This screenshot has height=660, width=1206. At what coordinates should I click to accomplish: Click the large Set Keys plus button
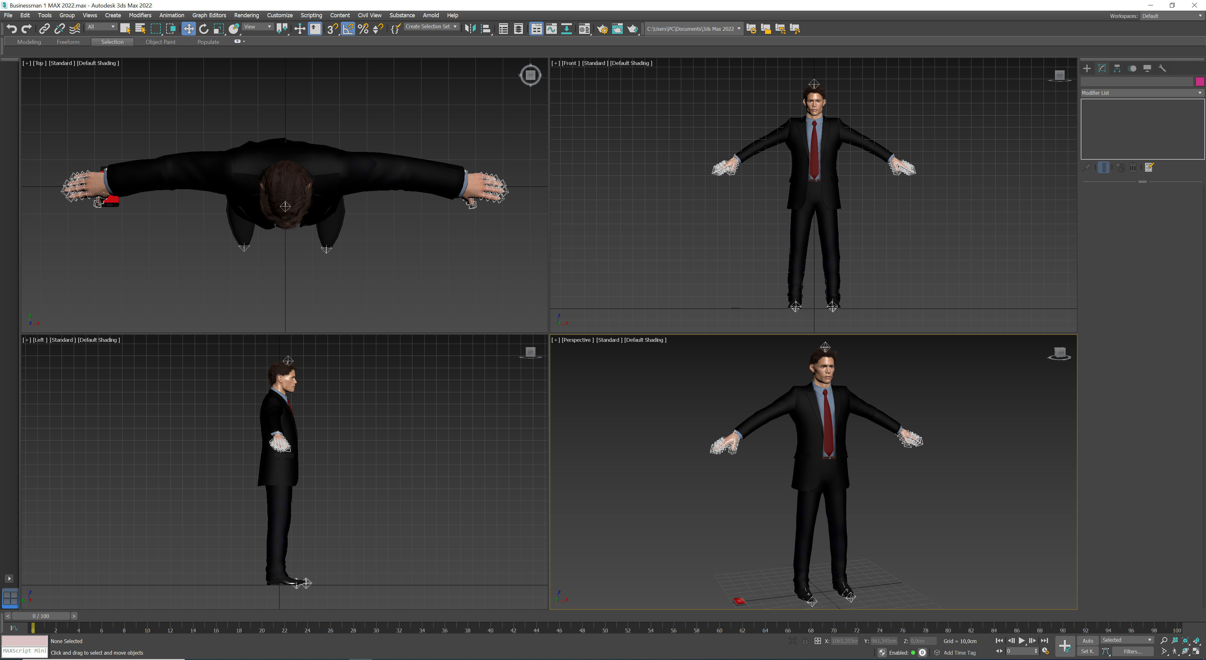(x=1065, y=646)
